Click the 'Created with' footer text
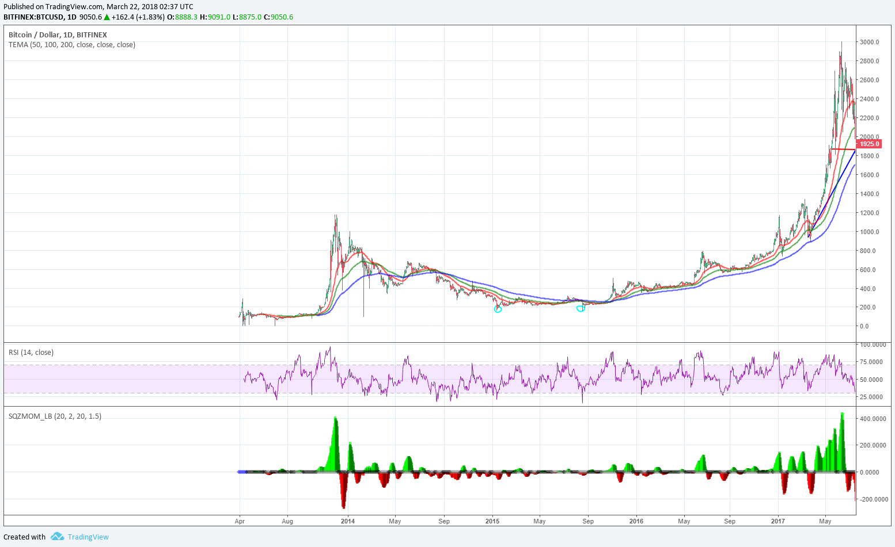Viewport: 895px width, 547px height. coord(25,537)
